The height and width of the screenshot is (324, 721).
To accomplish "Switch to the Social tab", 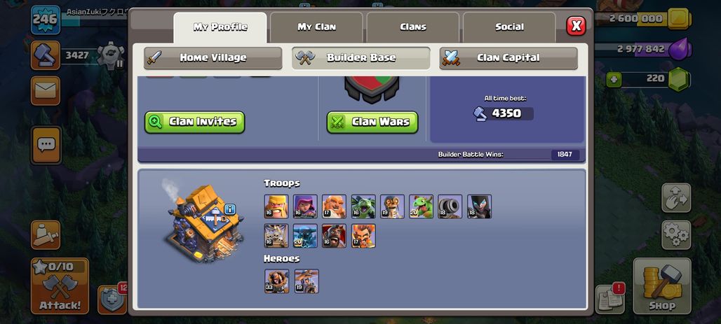I will point(509,27).
